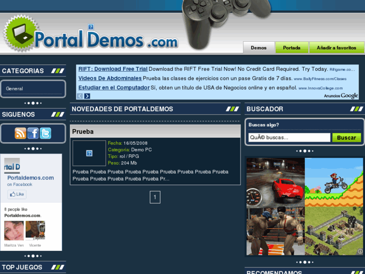The width and height of the screenshot is (365, 274).
Task: Click the boxing game thumbnail
Action: (276, 231)
